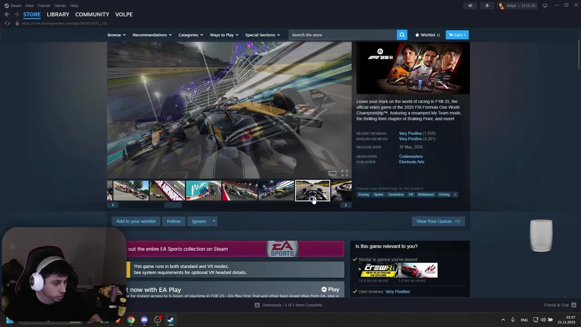The image size is (581, 327).
Task: Switch to the COMMUNITY tab
Action: click(92, 15)
